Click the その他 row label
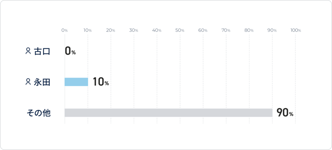The height and width of the screenshot is (150, 332). click(x=39, y=113)
